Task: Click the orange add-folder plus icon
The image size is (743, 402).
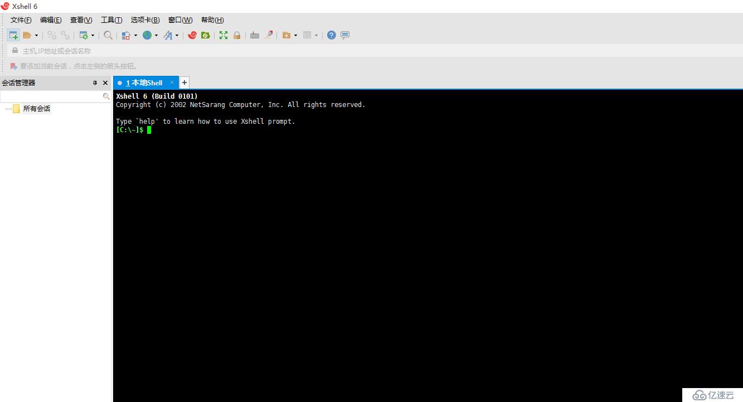Action: [286, 35]
